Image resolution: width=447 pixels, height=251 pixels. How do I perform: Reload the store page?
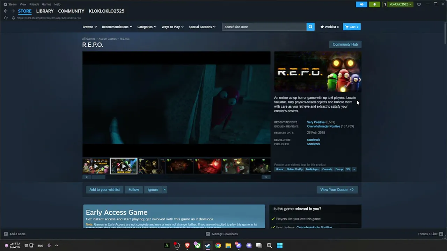[6, 18]
